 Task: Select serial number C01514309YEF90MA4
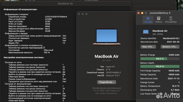56,17
